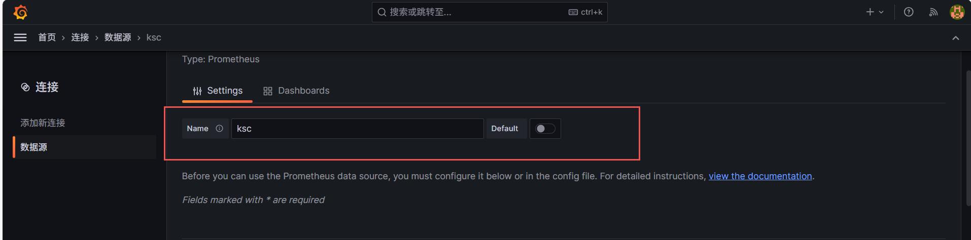Open the 添加新连接 sidebar item
The image size is (971, 240).
[x=43, y=123]
